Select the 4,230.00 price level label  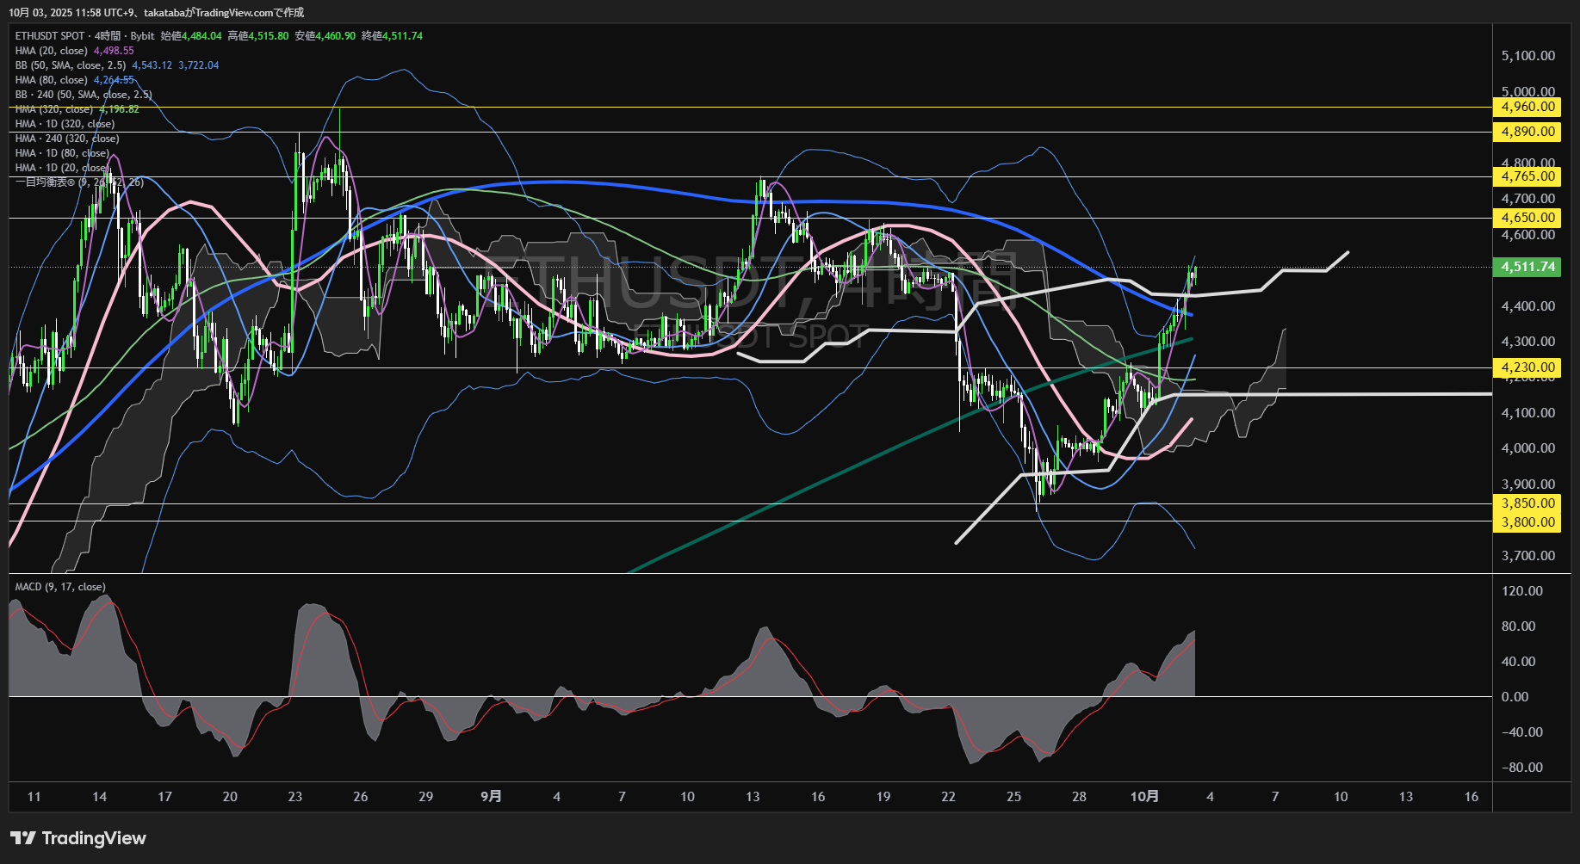click(x=1527, y=367)
